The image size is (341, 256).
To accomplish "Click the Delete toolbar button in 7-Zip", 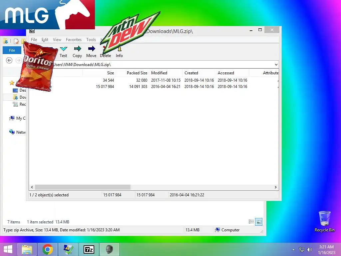I will (x=106, y=52).
